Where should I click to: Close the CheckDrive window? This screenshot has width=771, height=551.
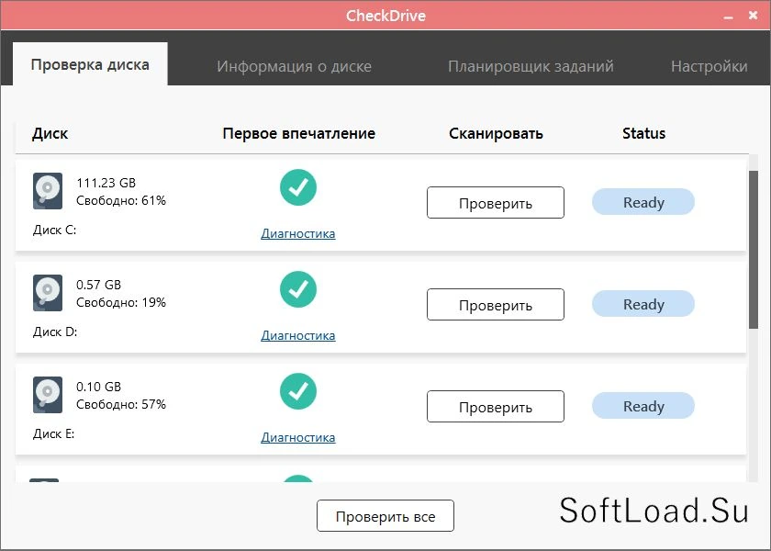(753, 16)
